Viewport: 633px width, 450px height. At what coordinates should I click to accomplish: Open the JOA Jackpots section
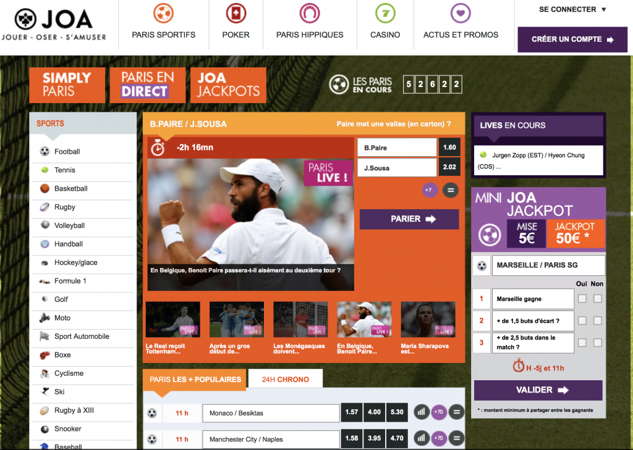click(229, 85)
